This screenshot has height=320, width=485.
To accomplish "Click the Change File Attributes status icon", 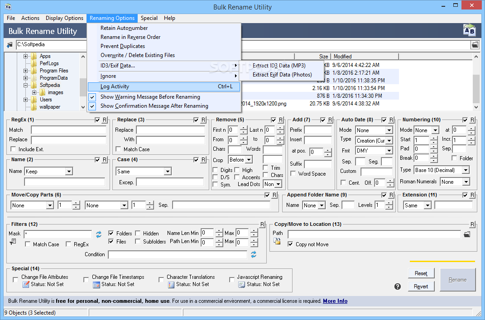I will pyautogui.click(x=26, y=284).
